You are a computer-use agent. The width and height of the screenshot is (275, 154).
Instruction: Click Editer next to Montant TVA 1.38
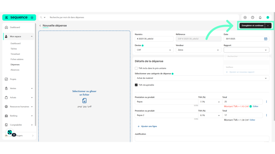pyautogui.click(x=252, y=120)
